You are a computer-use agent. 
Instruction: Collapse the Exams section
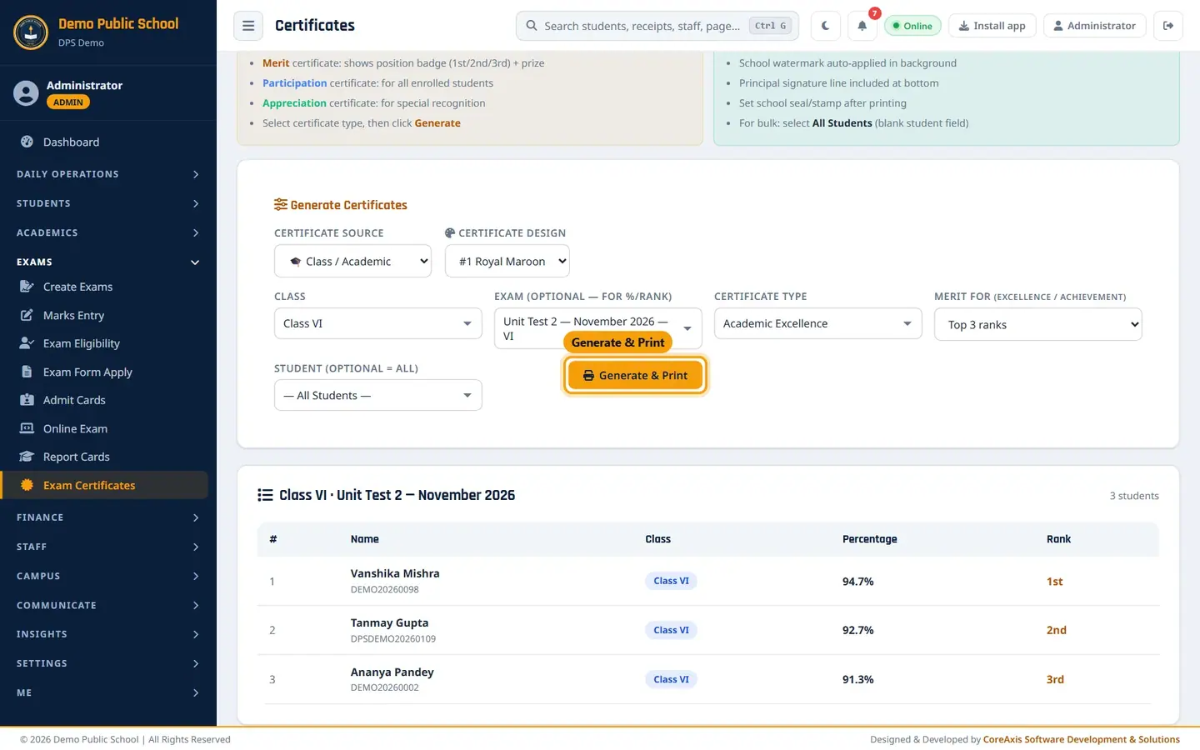pyautogui.click(x=108, y=262)
